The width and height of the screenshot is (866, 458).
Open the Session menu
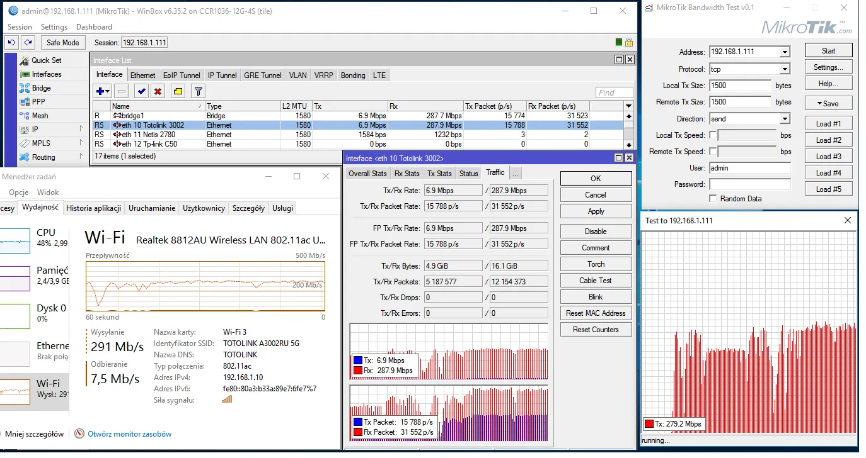(20, 27)
